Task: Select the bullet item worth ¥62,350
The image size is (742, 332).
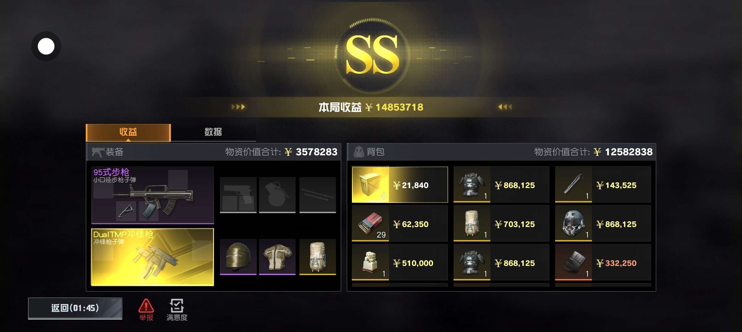Action: (400, 223)
